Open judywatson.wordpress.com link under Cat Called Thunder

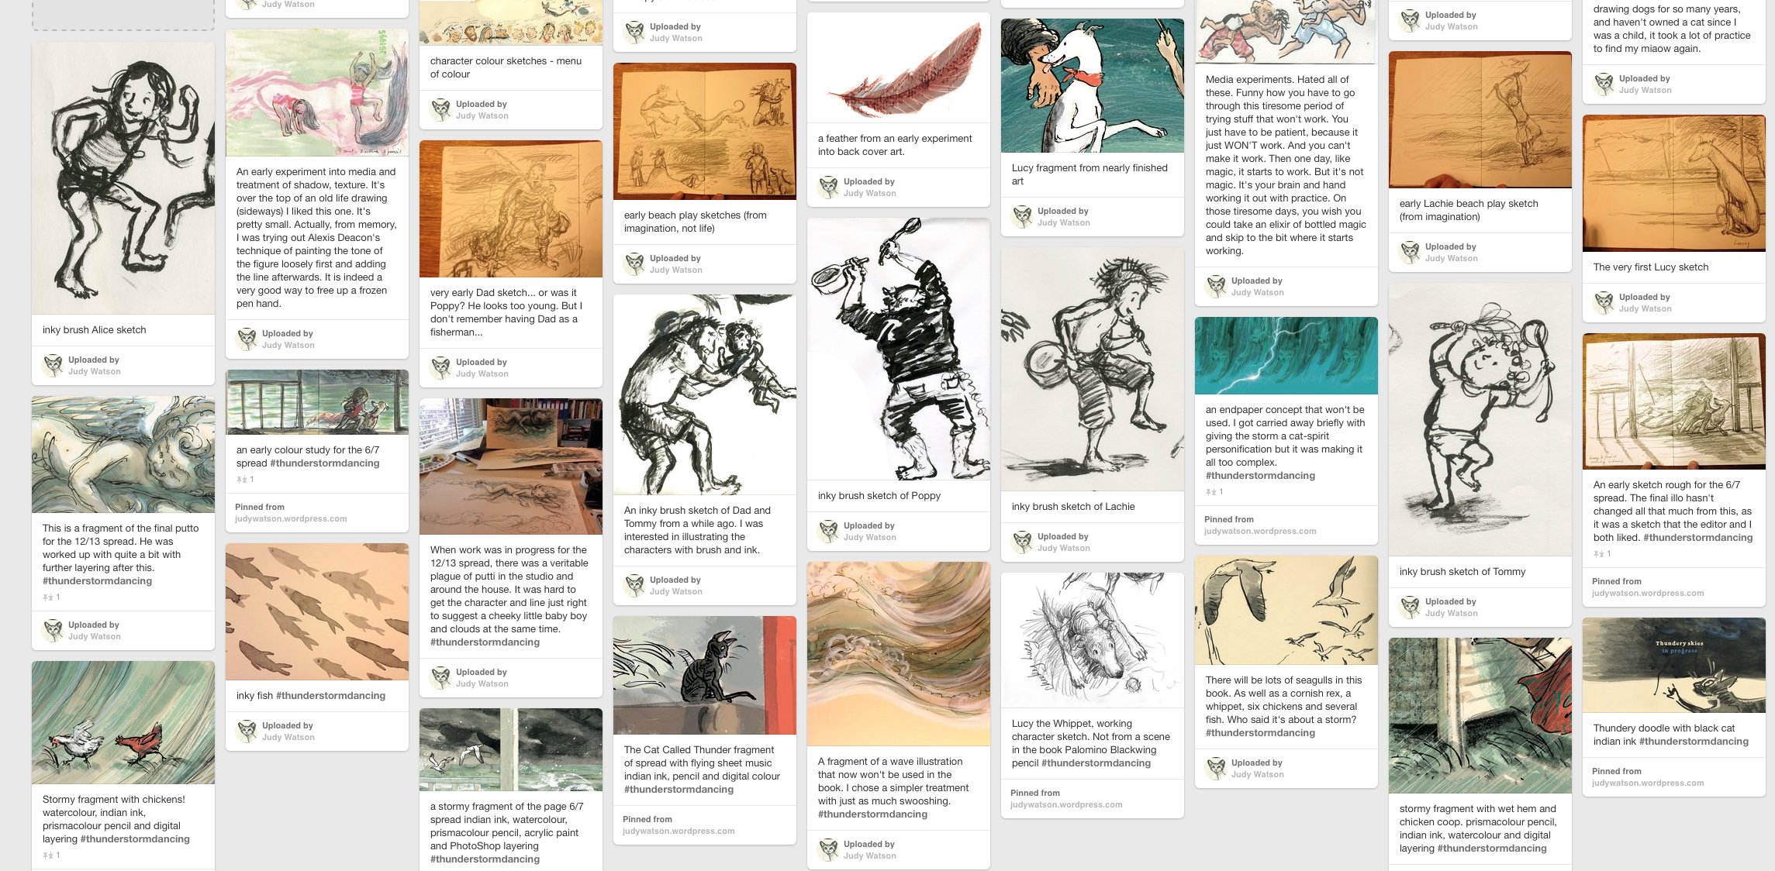679,831
